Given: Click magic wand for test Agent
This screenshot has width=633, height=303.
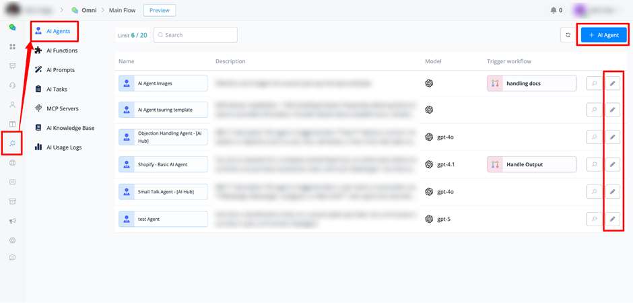Looking at the screenshot, I should pyautogui.click(x=594, y=219).
